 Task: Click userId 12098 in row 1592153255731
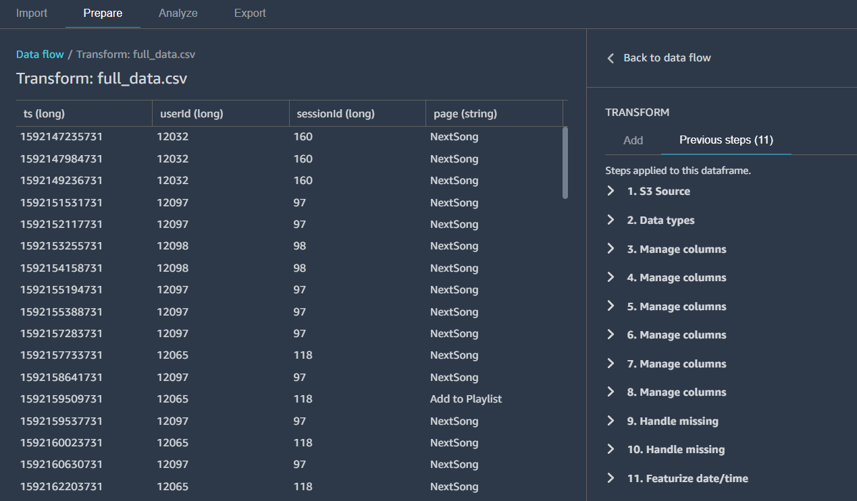click(x=173, y=246)
